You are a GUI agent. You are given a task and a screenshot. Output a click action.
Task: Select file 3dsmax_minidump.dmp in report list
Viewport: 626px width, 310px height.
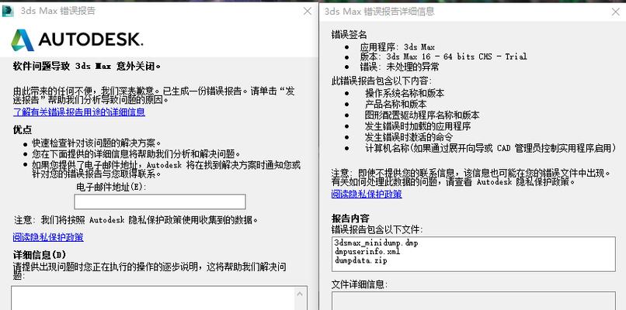(376, 243)
